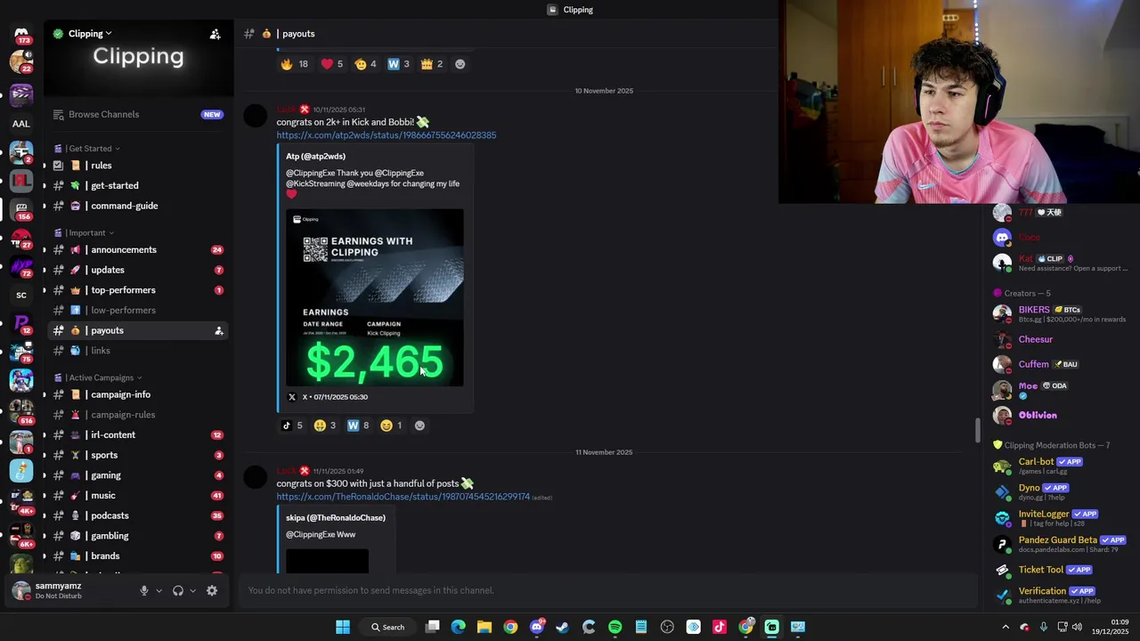Collapse the Active Campaigns category
This screenshot has height=641, width=1140.
coord(101,377)
